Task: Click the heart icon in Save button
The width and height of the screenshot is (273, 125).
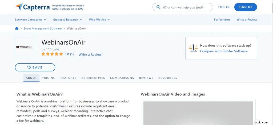Action: [x=29, y=67]
